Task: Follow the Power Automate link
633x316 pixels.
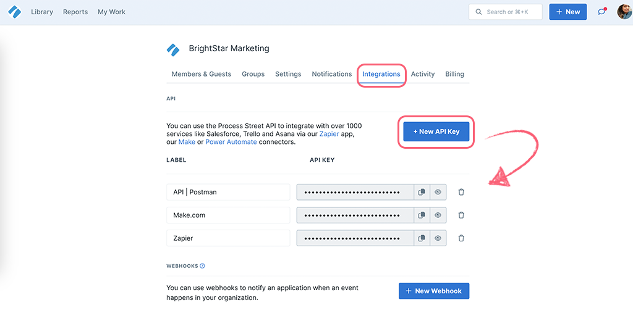Action: point(231,142)
